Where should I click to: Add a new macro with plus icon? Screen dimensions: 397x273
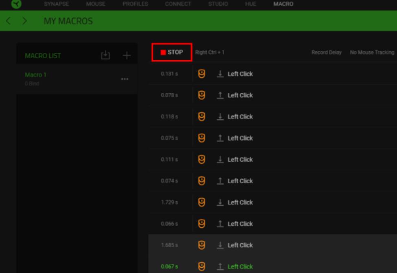pos(127,55)
